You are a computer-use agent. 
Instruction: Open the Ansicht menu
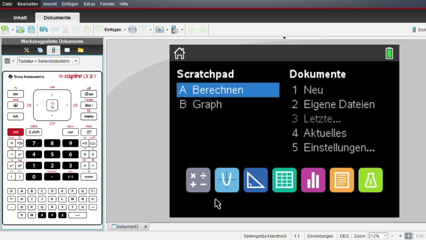50,4
